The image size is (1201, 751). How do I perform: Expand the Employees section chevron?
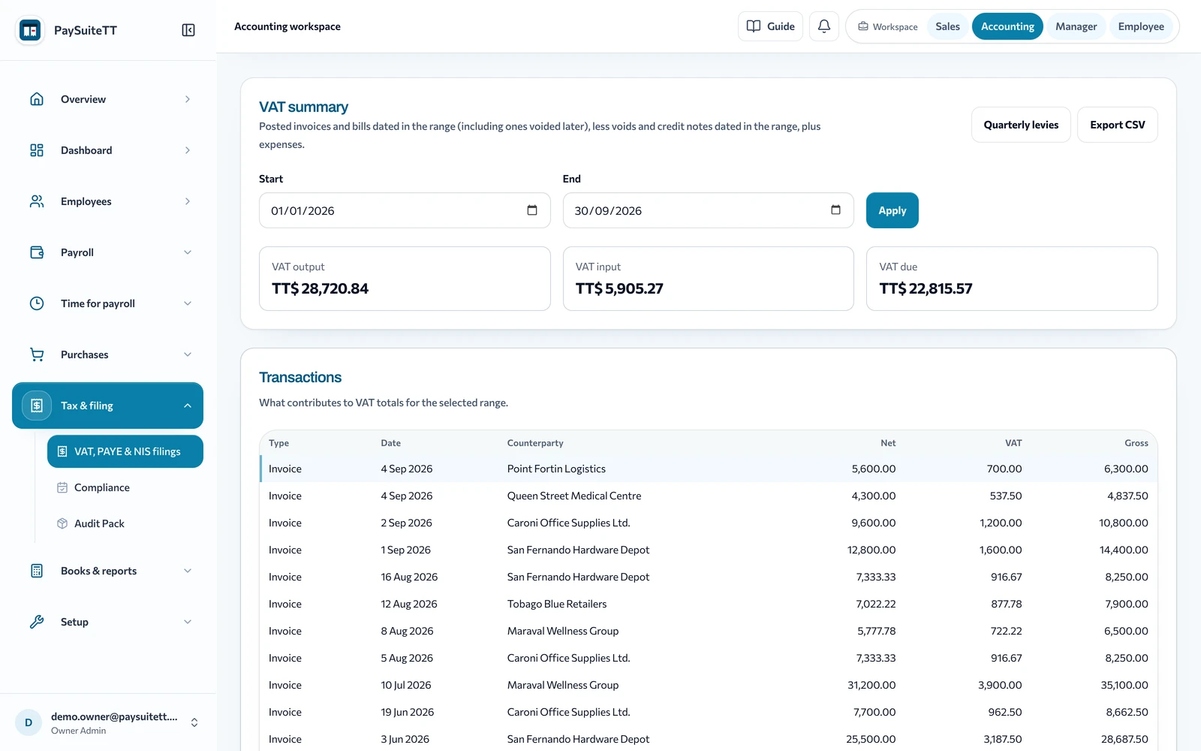(188, 201)
